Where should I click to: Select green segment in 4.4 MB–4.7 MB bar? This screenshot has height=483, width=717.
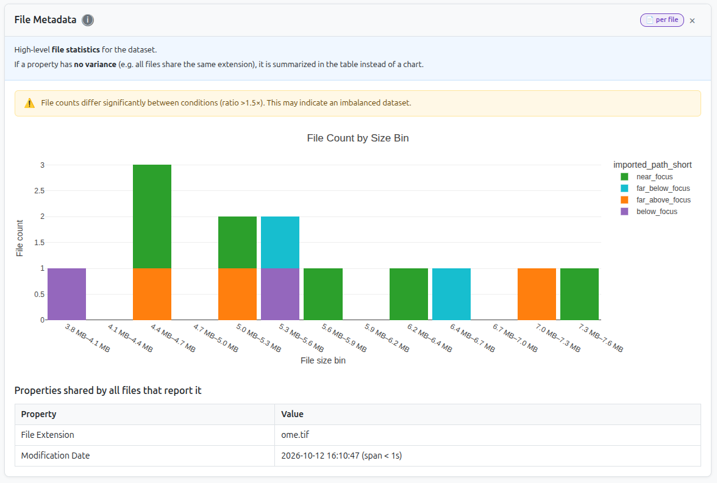152,216
